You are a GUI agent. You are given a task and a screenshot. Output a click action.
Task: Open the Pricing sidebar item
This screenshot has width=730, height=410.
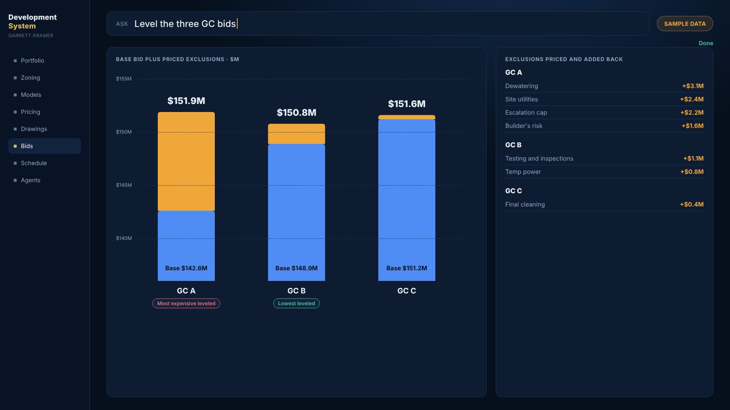point(44,112)
